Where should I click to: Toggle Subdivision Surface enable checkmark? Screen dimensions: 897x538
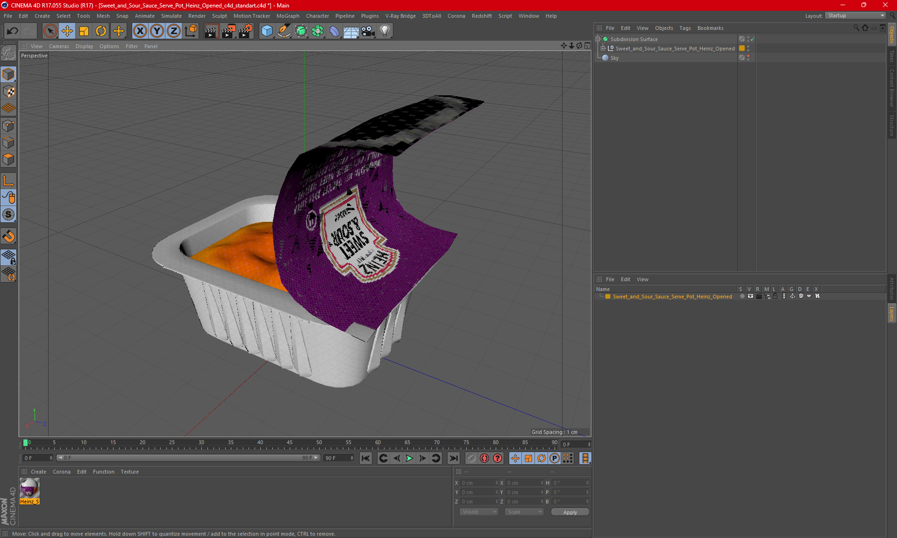[752, 39]
